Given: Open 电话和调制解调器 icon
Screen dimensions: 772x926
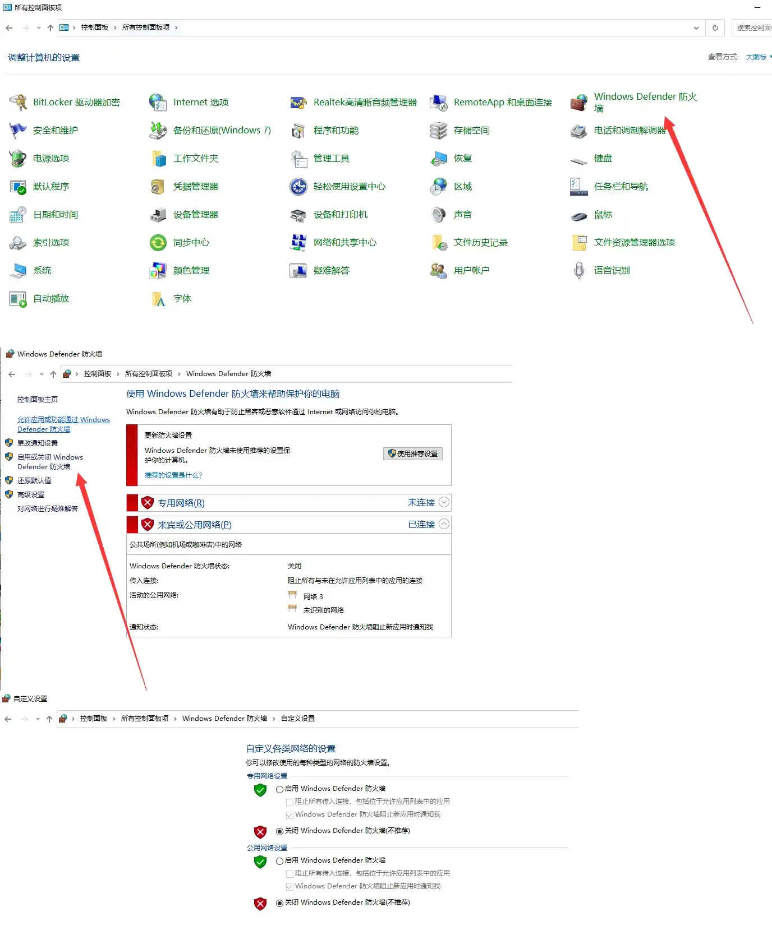Looking at the screenshot, I should tap(579, 131).
